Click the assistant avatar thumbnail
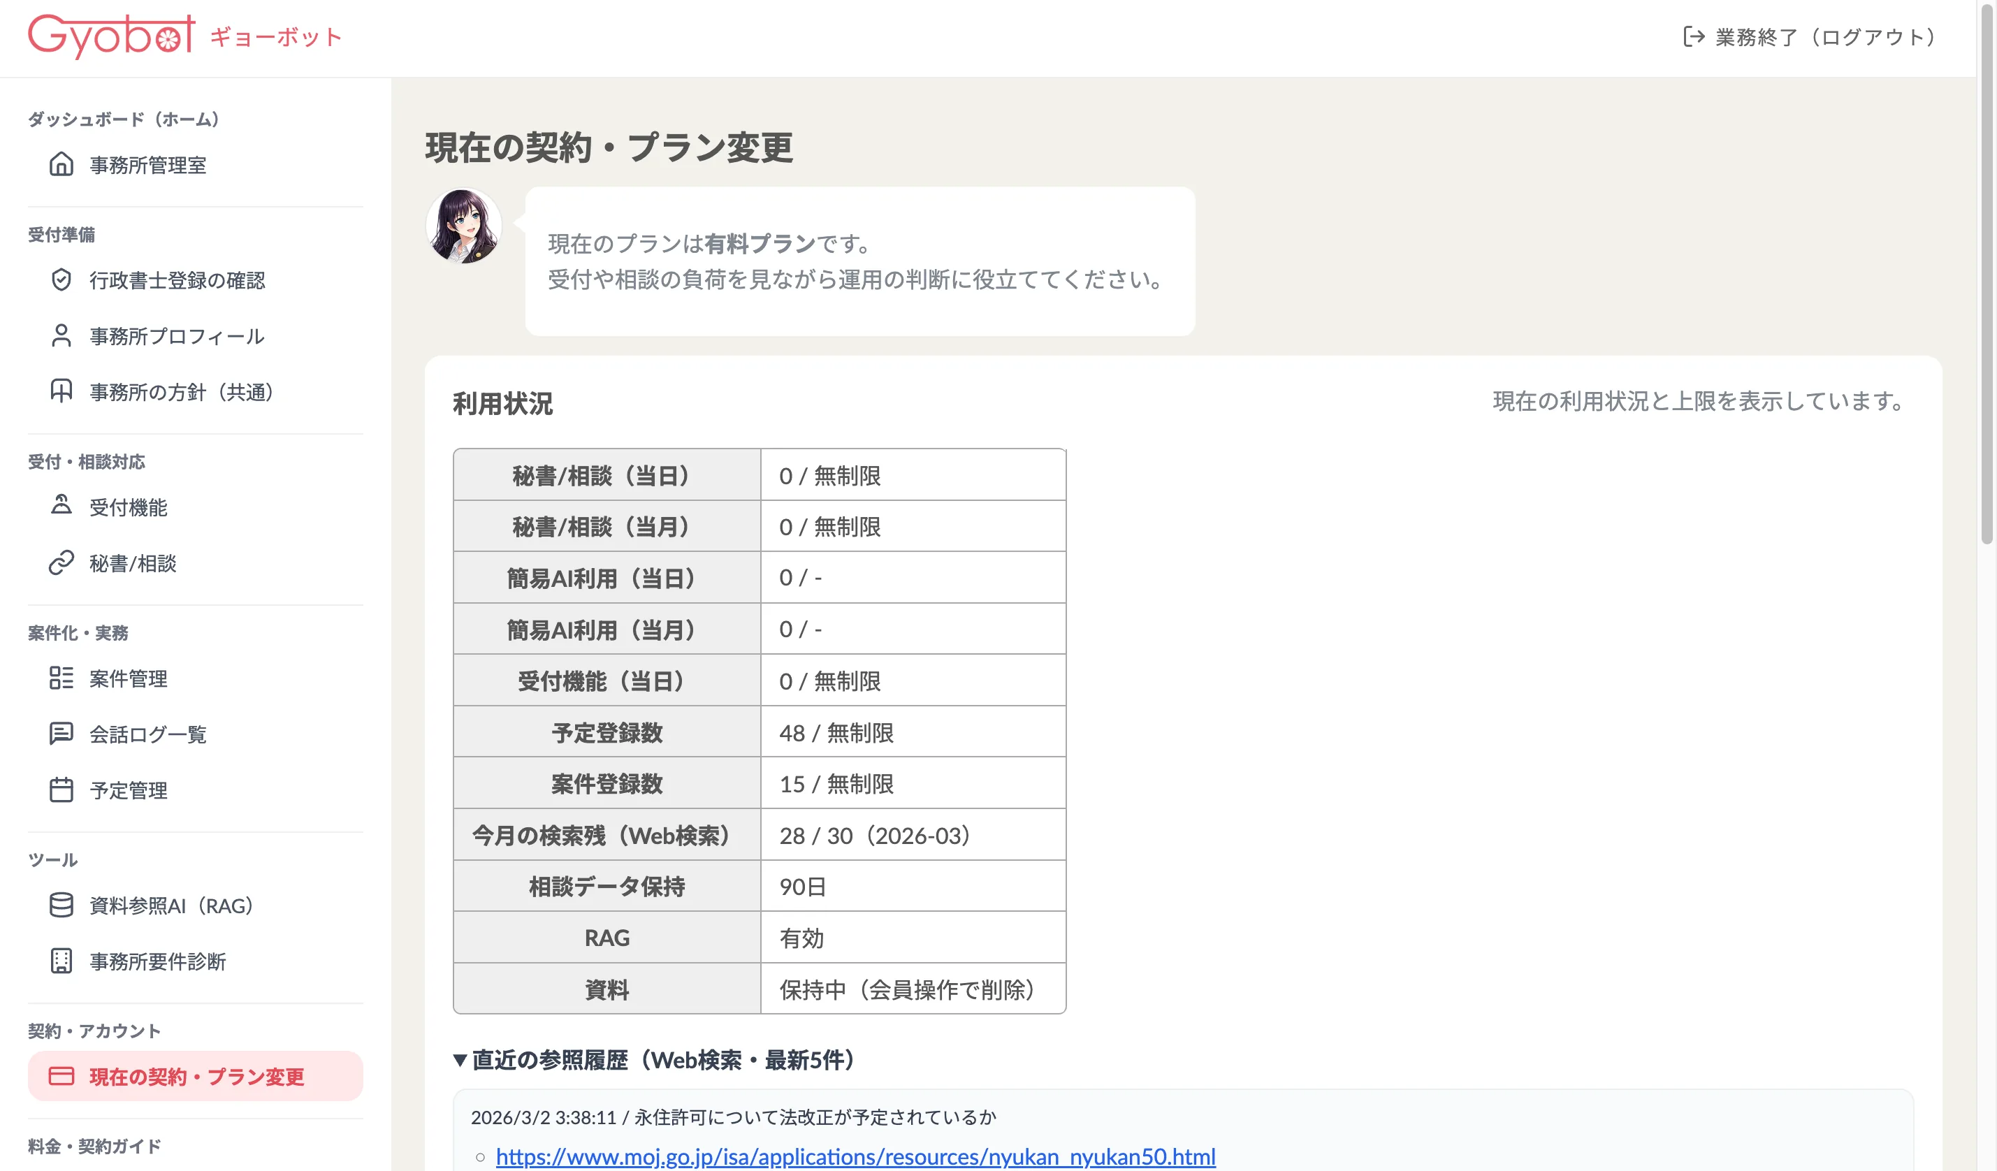This screenshot has height=1171, width=1997. (x=463, y=226)
